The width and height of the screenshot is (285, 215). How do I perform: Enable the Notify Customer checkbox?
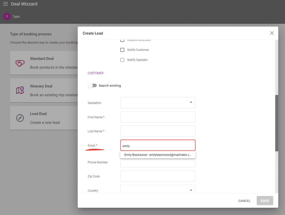[x=122, y=50]
